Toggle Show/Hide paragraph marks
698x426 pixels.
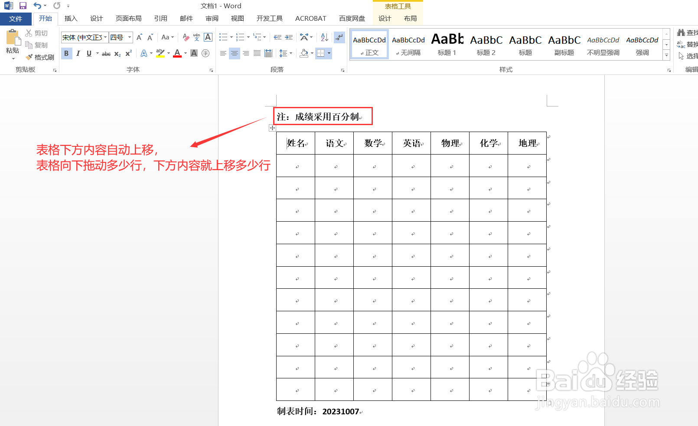tap(339, 37)
